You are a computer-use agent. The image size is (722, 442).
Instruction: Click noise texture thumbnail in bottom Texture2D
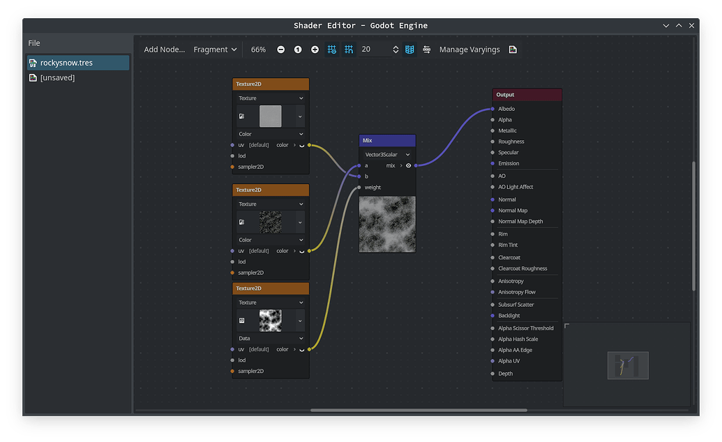coord(270,321)
